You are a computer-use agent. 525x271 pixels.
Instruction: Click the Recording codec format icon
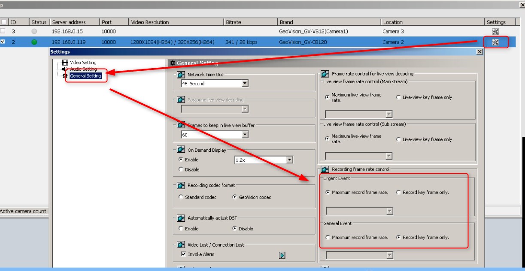[x=181, y=185]
